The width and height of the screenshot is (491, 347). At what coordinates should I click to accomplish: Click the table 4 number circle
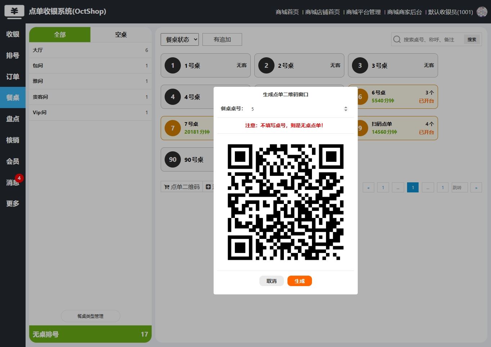click(x=173, y=97)
